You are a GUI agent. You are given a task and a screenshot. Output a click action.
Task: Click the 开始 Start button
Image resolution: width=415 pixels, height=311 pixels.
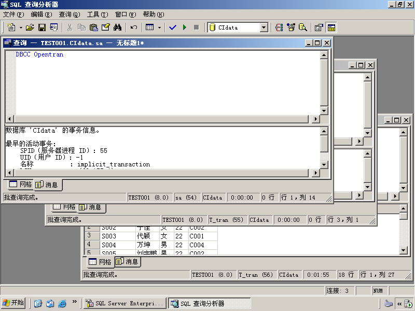(x=13, y=303)
